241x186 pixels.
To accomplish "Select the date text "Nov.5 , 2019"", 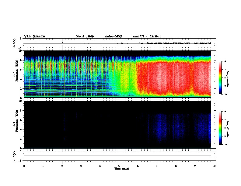I will 85,36.
